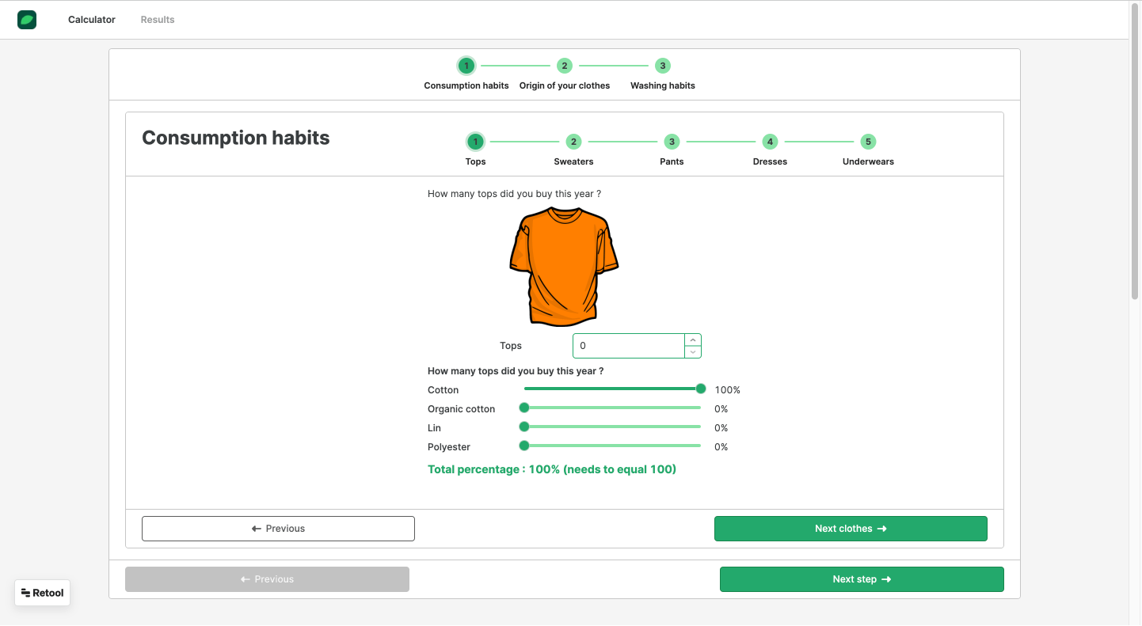Increase Tops count with up arrow
The height and width of the screenshot is (626, 1142).
click(x=693, y=340)
